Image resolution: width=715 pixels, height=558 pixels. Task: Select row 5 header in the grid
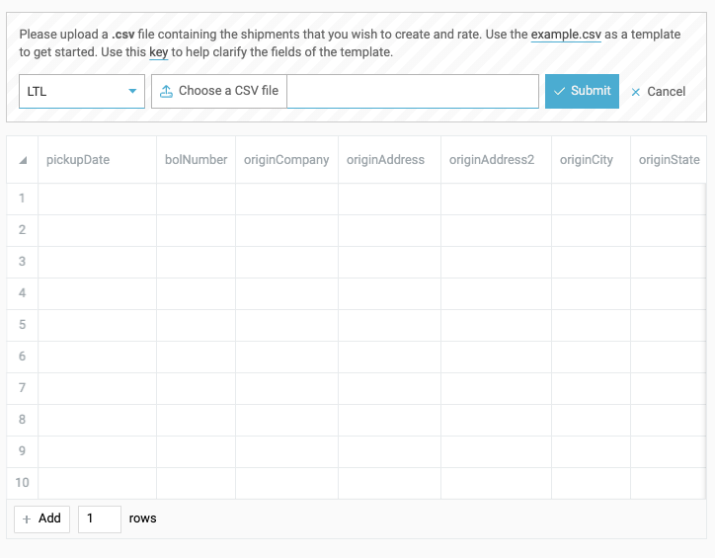[22, 325]
